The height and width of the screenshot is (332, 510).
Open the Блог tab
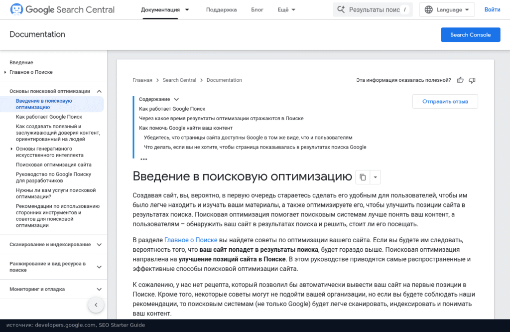click(257, 10)
